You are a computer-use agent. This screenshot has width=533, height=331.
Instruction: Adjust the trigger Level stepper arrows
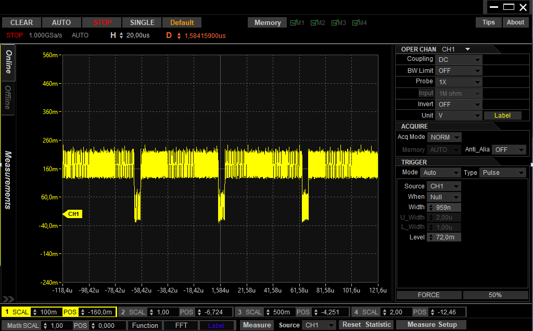[431, 237]
